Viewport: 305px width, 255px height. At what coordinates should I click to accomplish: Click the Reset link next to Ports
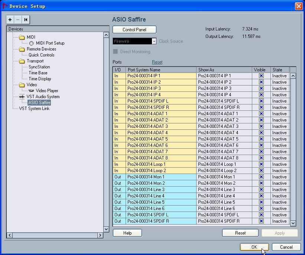tap(157, 62)
